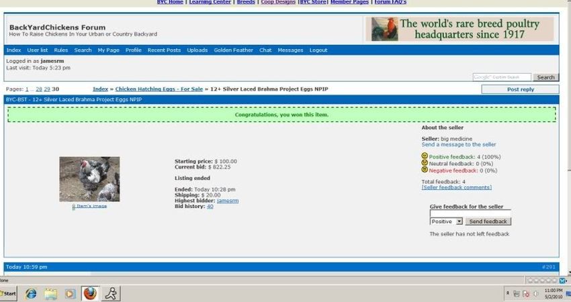Viewport: 571px width, 302px height.
Task: Click the neutral feedback face icon
Action: [425, 163]
